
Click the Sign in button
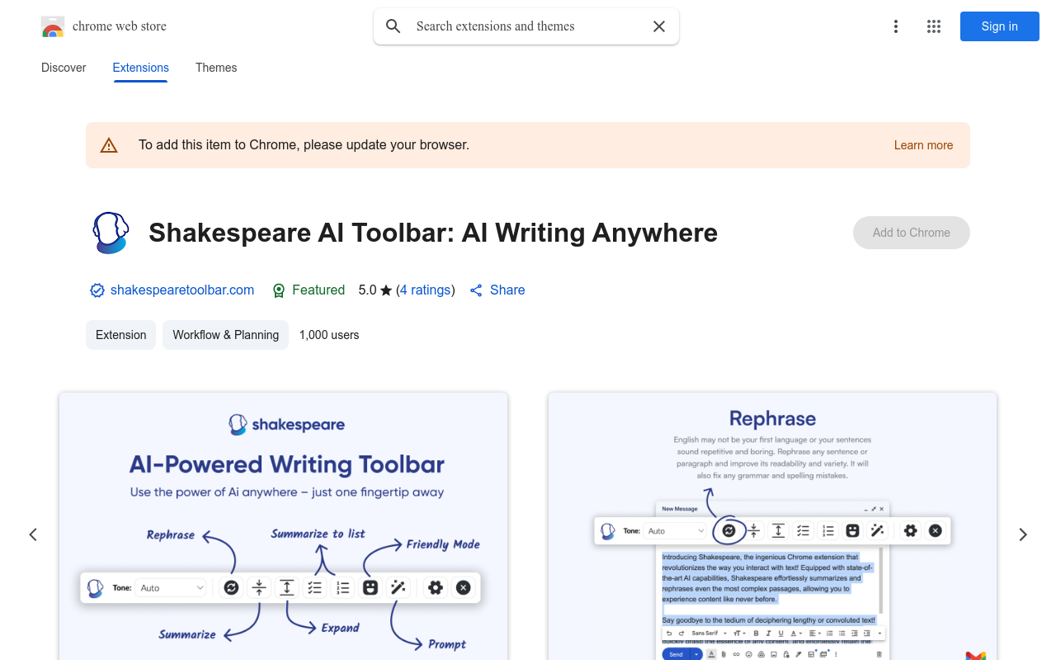click(x=1000, y=26)
